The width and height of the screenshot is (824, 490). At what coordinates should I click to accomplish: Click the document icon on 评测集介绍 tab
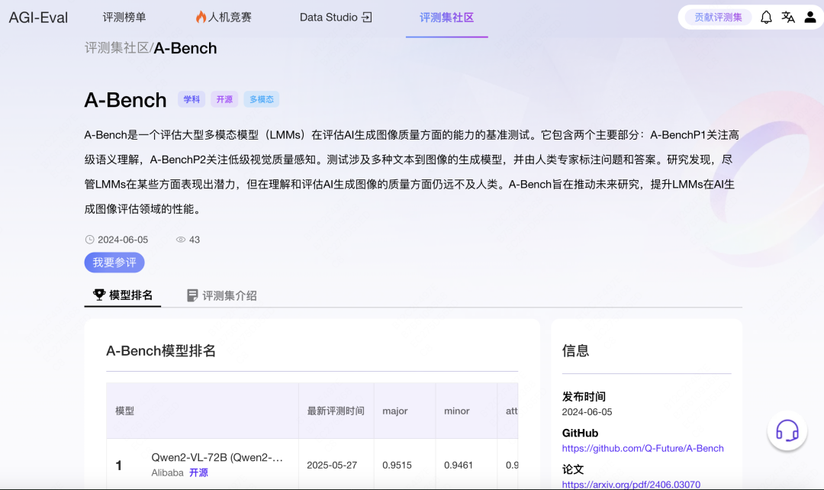pyautogui.click(x=192, y=295)
